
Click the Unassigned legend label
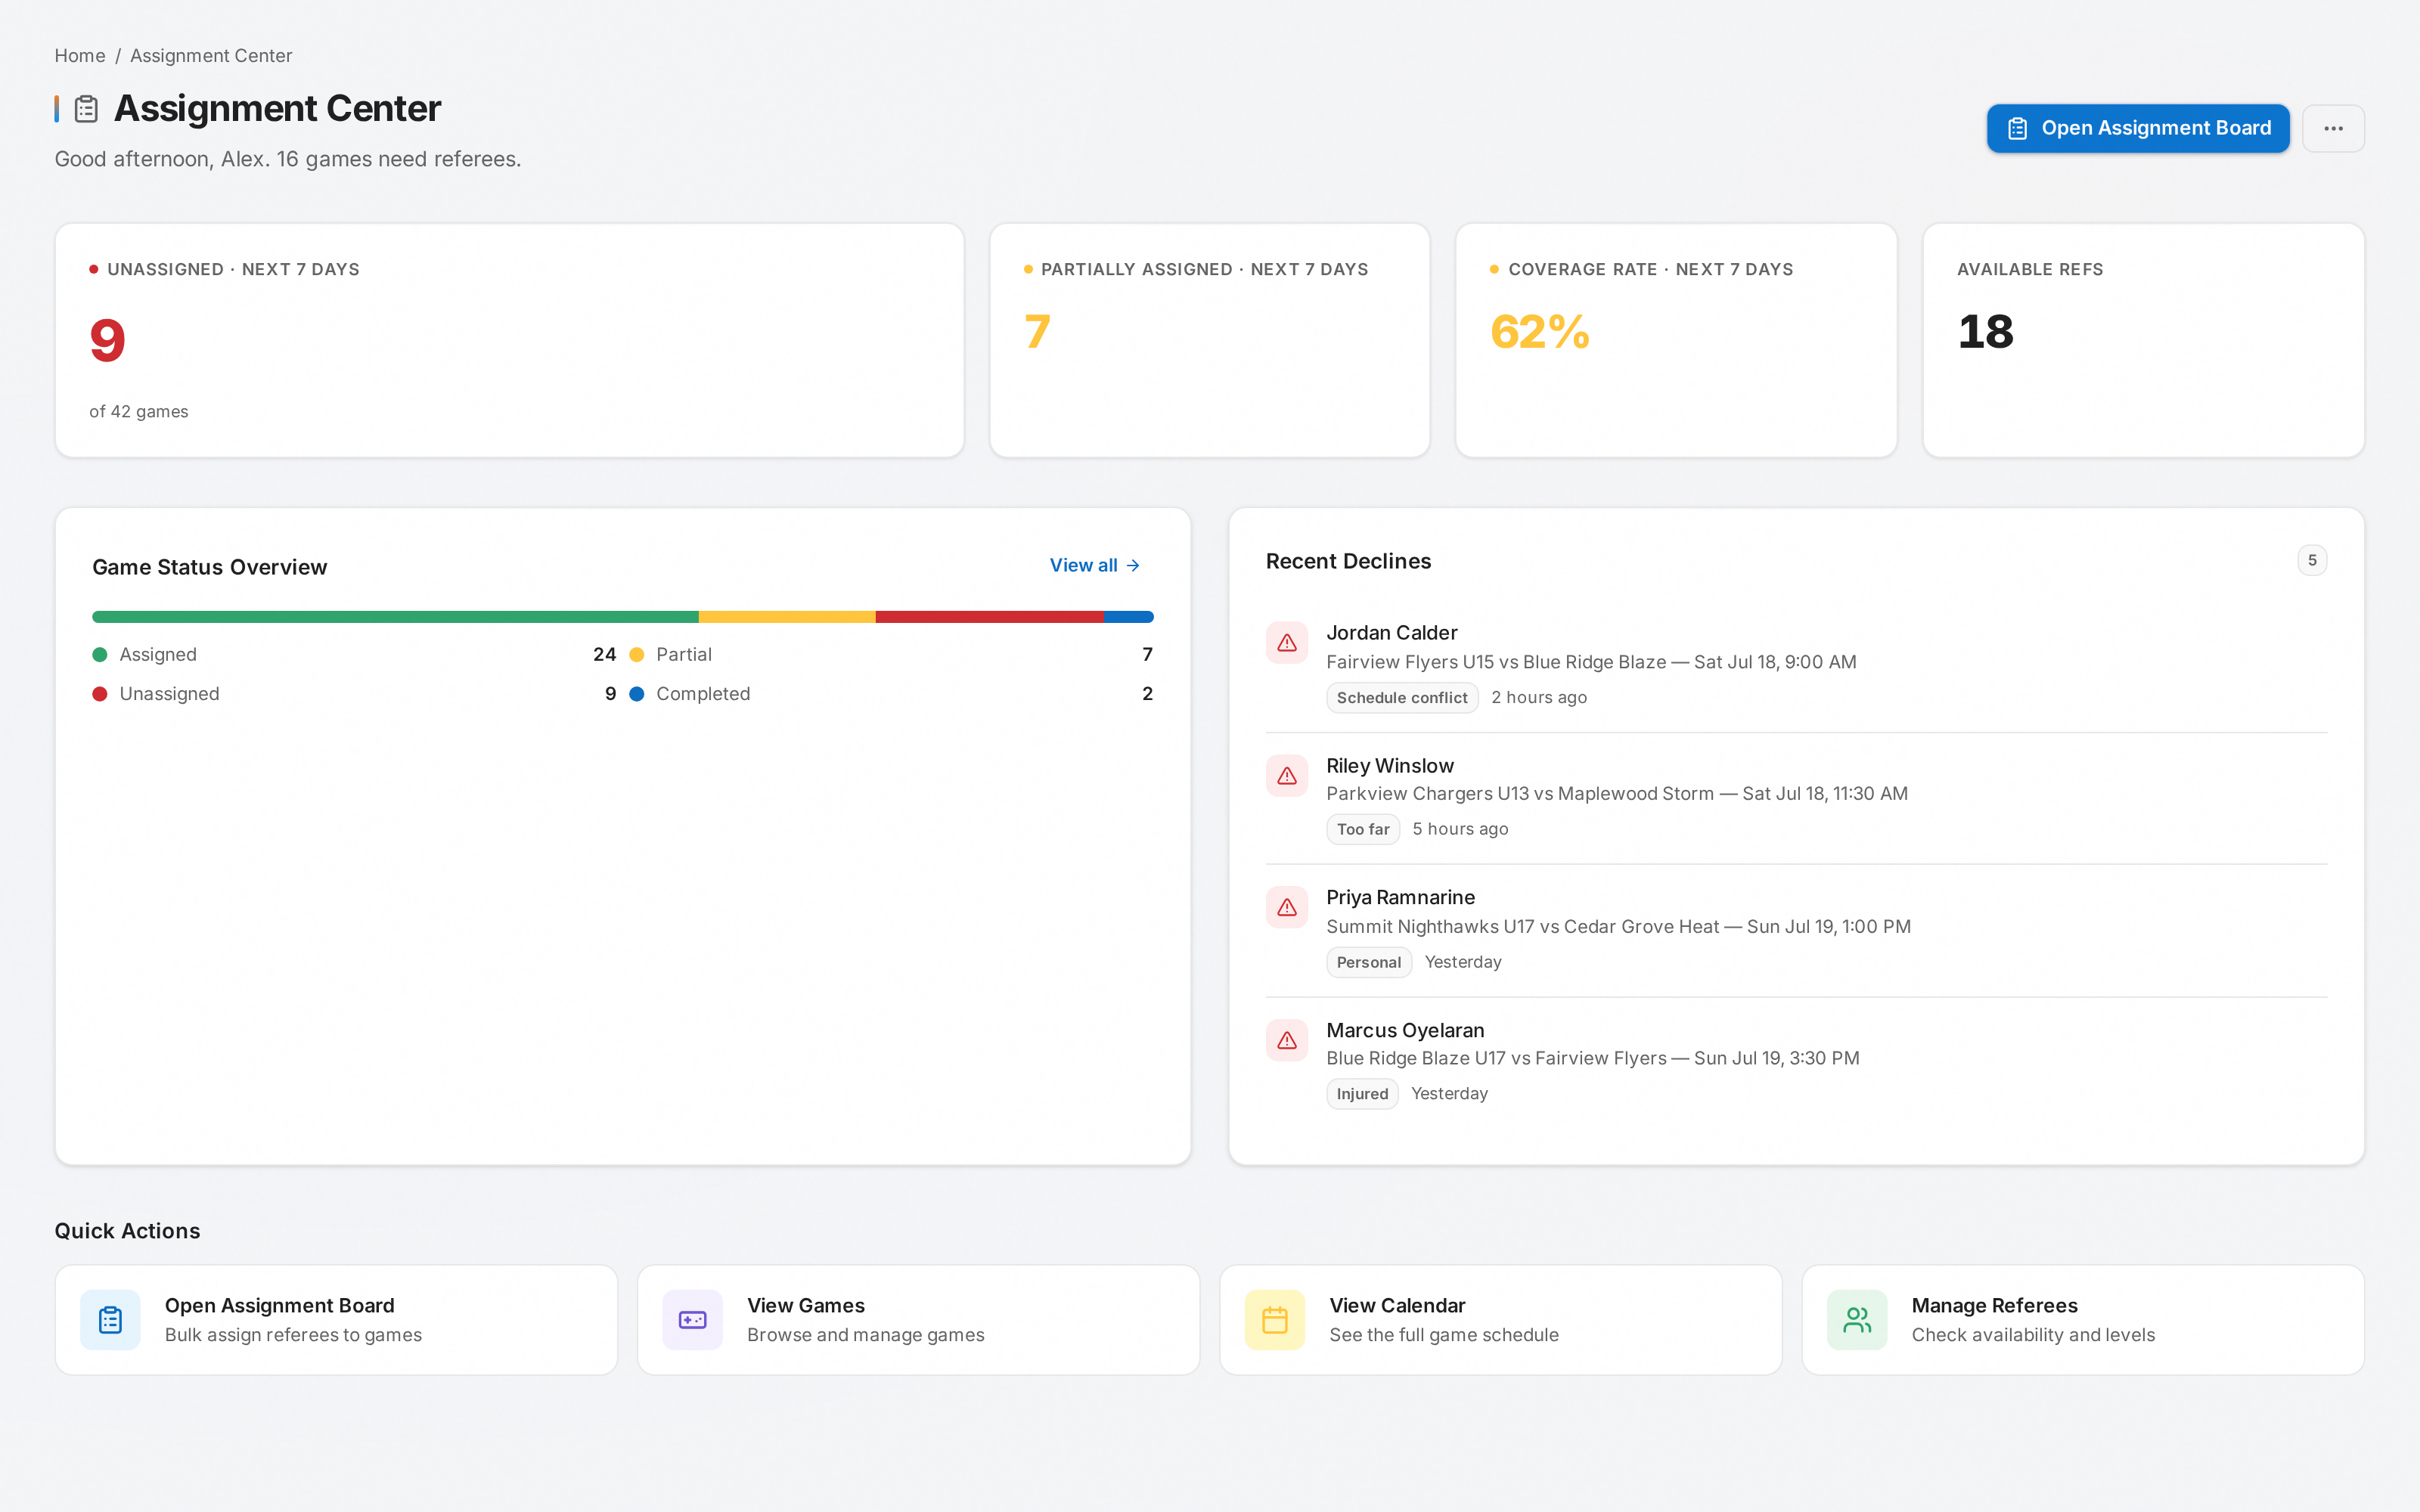click(x=169, y=694)
